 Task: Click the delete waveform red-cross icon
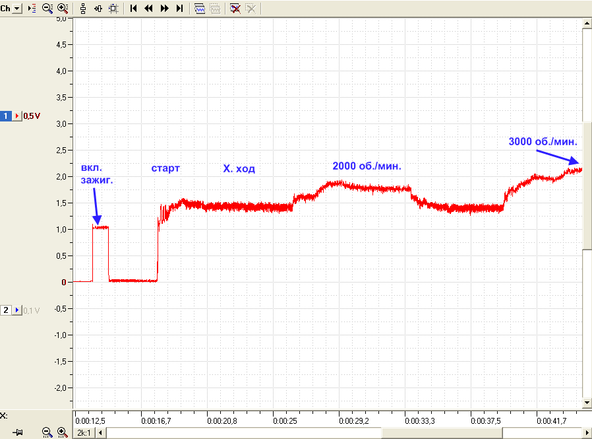235,9
